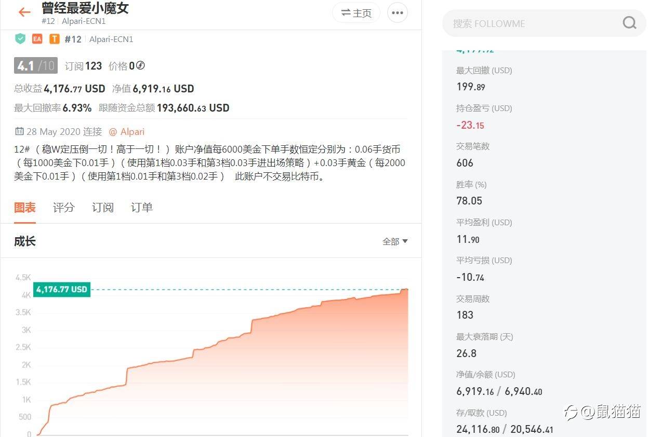Switch to the 评分 tab
This screenshot has width=648, height=437.
coord(63,208)
